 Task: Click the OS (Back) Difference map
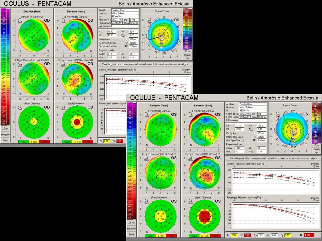click(x=204, y=216)
